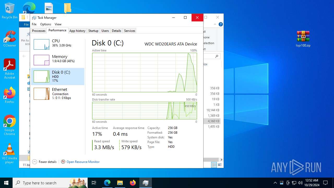Open the notification center icon

click(325, 183)
